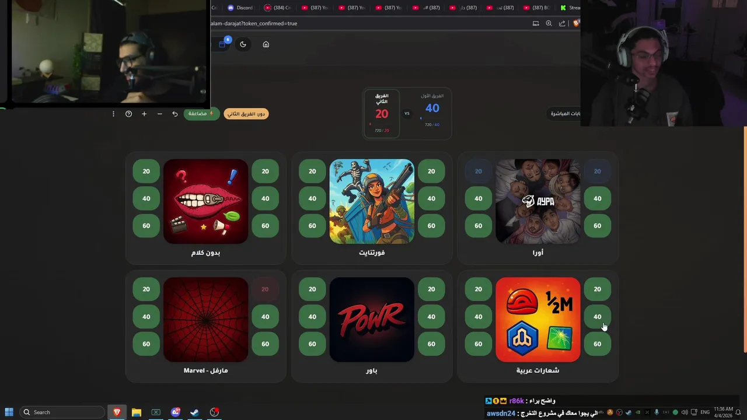Switch to the Discord browser tab
Image resolution: width=747 pixels, height=420 pixels.
tap(240, 8)
